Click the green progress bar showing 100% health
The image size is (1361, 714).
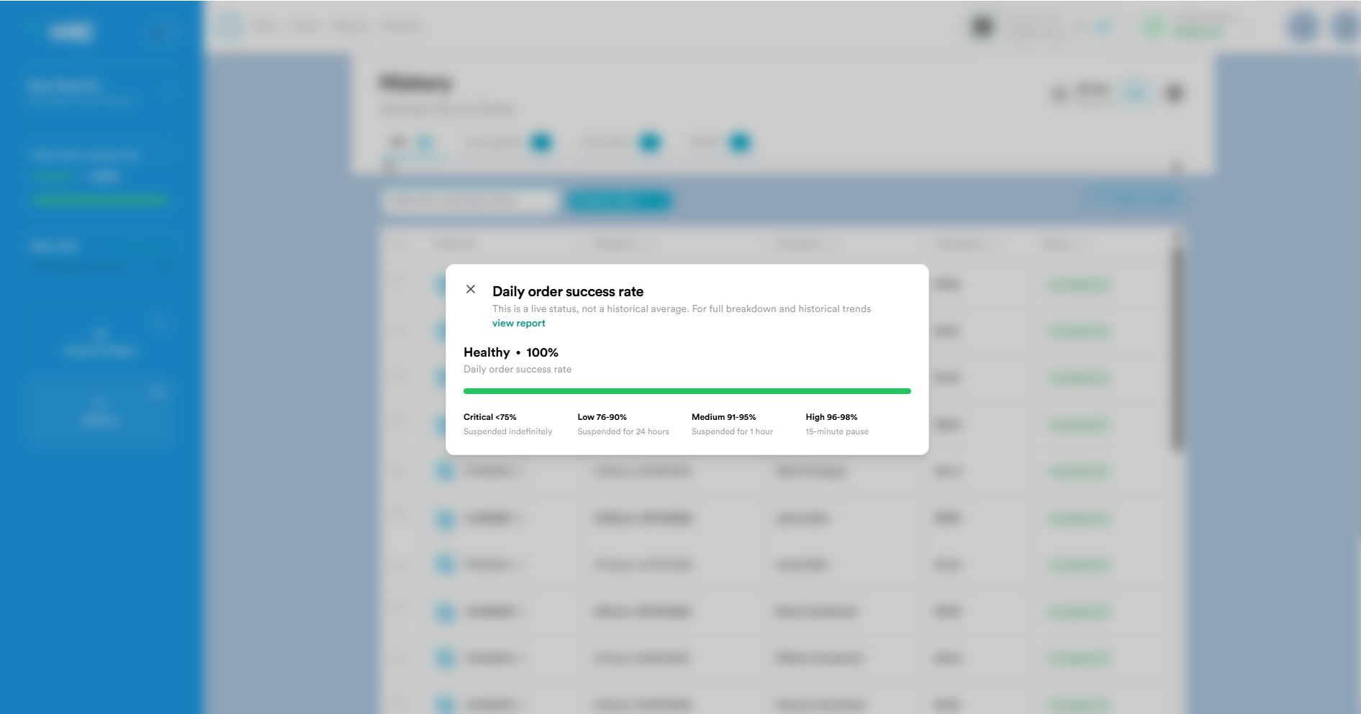(x=687, y=390)
